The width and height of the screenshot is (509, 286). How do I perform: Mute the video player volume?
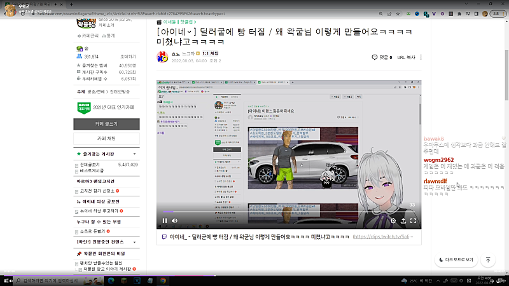pyautogui.click(x=175, y=221)
